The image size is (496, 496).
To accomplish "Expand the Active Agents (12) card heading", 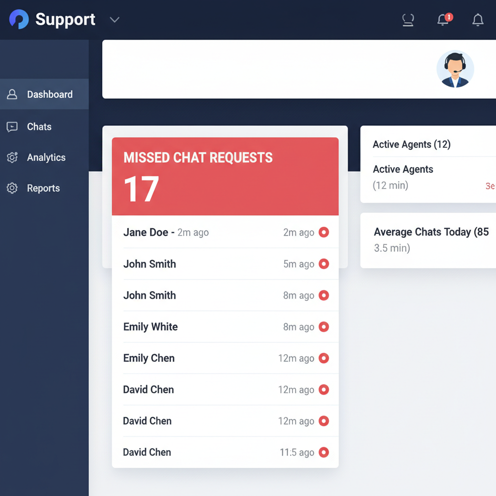I will [411, 144].
